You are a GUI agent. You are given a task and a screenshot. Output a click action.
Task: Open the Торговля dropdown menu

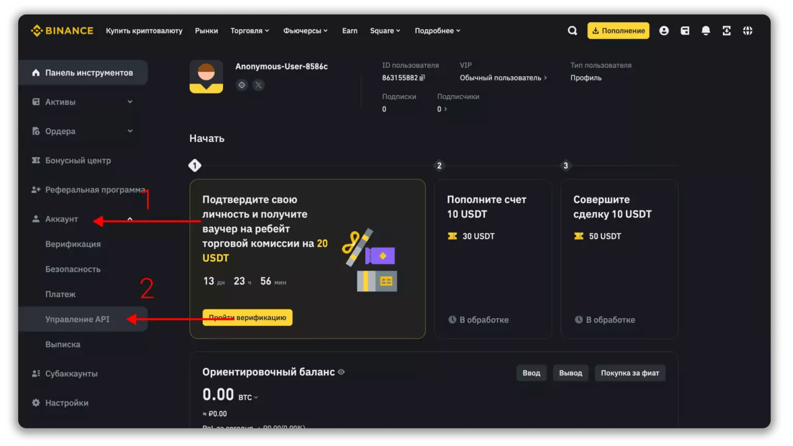249,30
